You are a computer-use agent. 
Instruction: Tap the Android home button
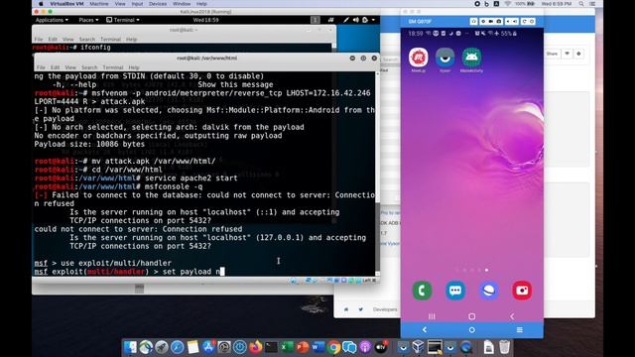pyautogui.click(x=472, y=316)
